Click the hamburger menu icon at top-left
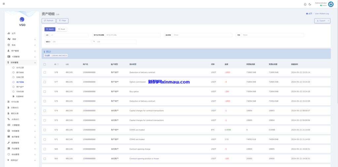The image size is (338, 167). pos(4,4)
